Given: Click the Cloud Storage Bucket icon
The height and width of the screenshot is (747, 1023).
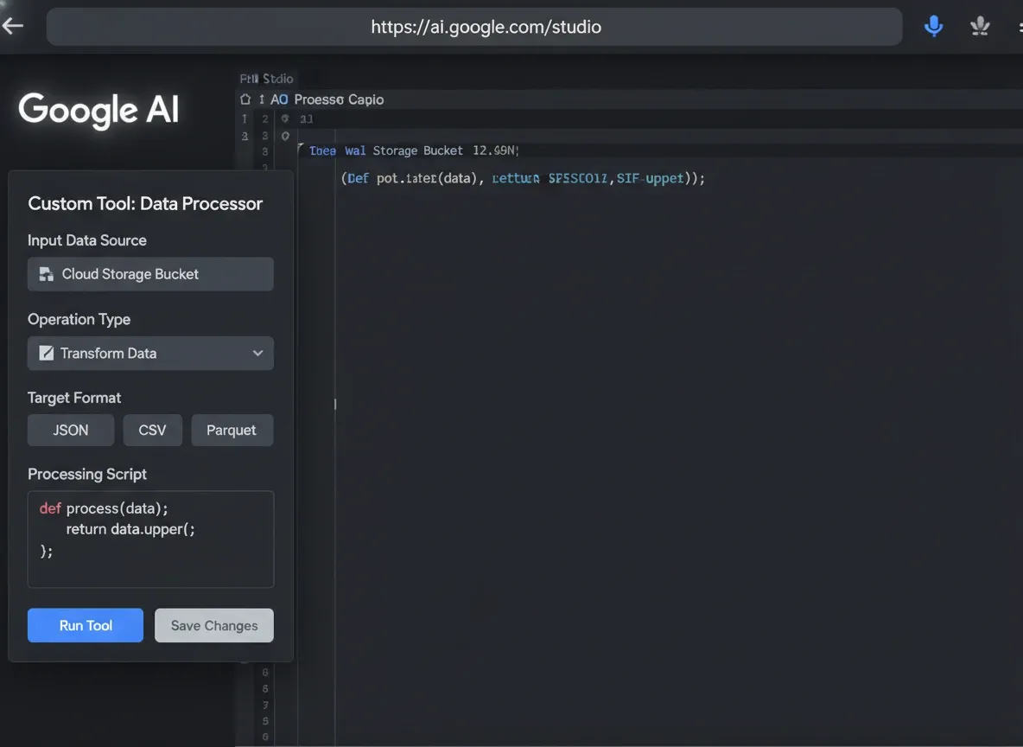Looking at the screenshot, I should tap(46, 272).
